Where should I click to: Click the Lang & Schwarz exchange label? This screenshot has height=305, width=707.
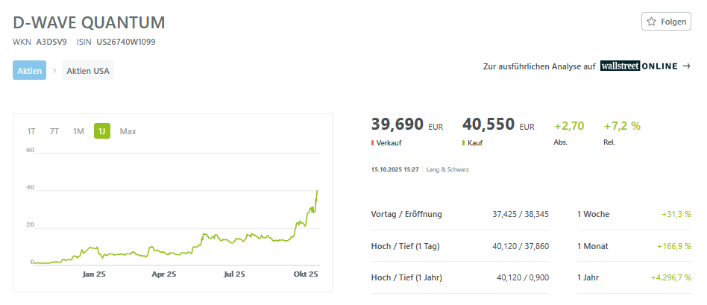(447, 169)
